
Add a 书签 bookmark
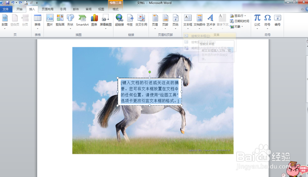(x=130, y=20)
